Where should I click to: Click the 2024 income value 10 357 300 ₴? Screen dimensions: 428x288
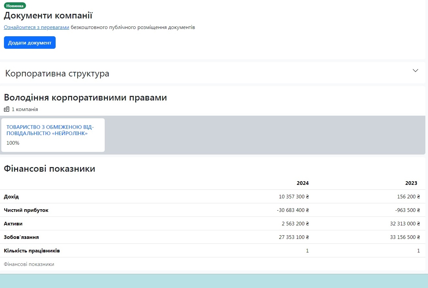294,197
